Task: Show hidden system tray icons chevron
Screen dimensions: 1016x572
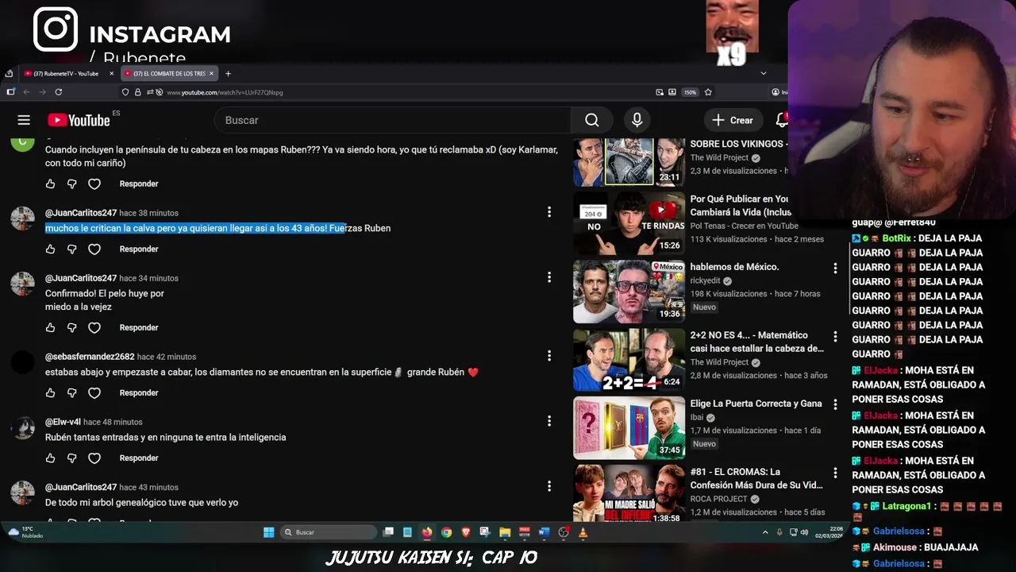Action: pyautogui.click(x=765, y=532)
